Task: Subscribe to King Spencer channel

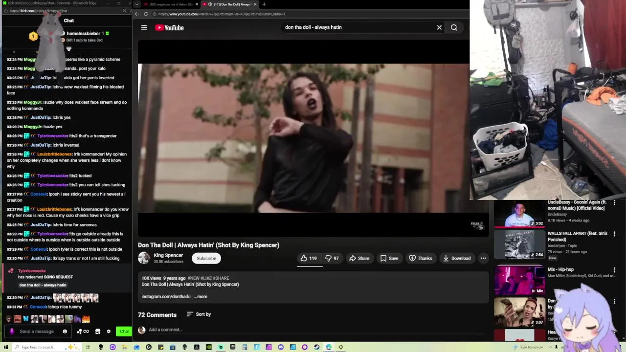Action: (x=206, y=258)
